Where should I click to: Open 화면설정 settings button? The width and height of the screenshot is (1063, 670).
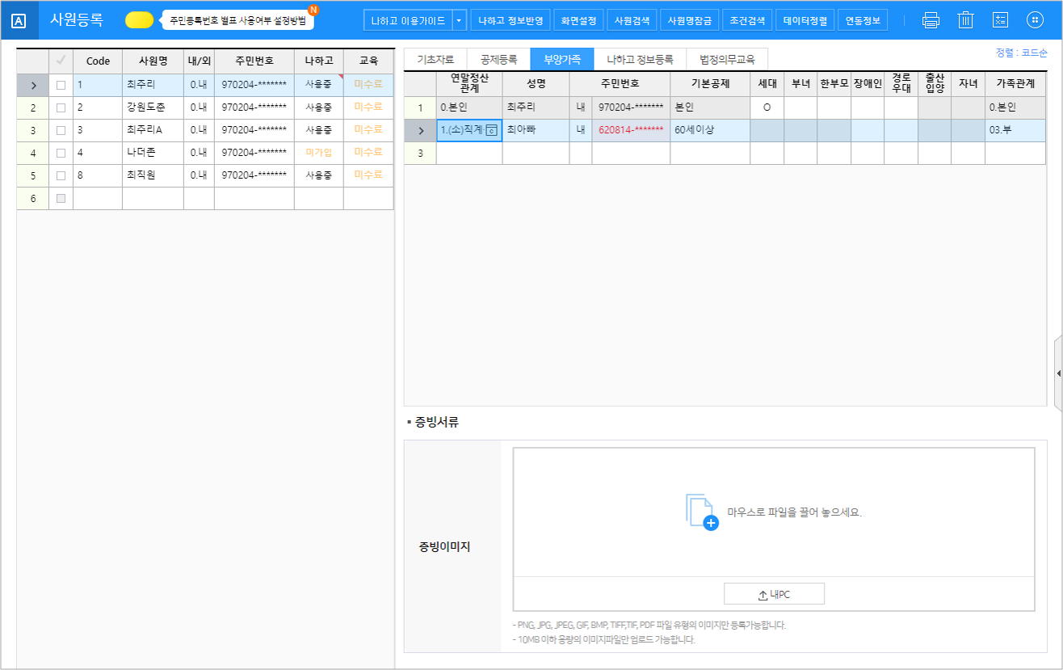tap(579, 20)
